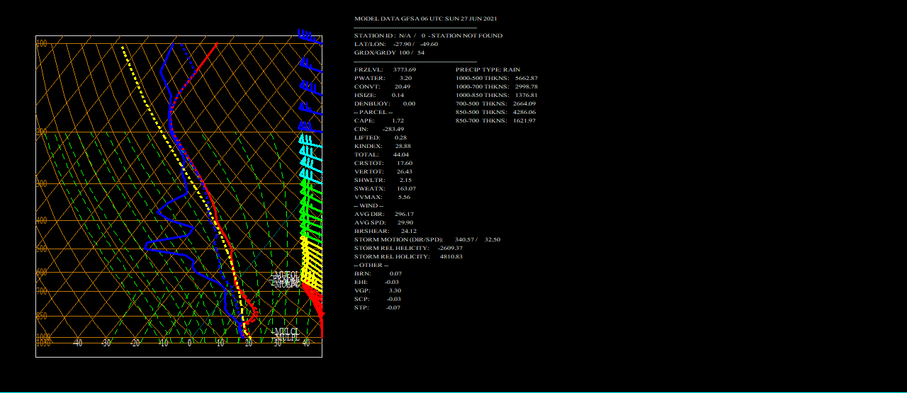Click the '-- WIND --' section header
The image size is (907, 393).
click(x=371, y=205)
